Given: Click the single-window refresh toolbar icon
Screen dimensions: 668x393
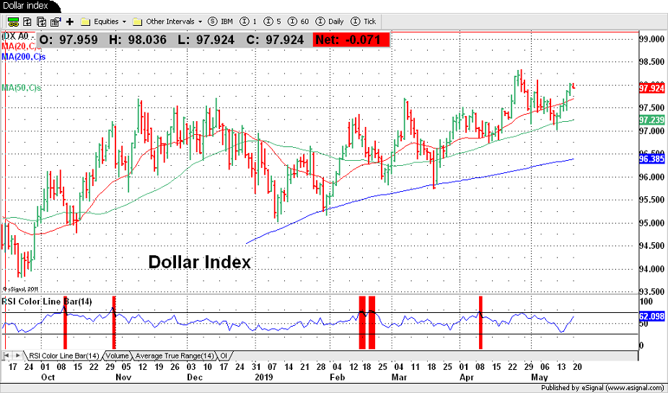Looking at the screenshot, I should click(x=27, y=22).
